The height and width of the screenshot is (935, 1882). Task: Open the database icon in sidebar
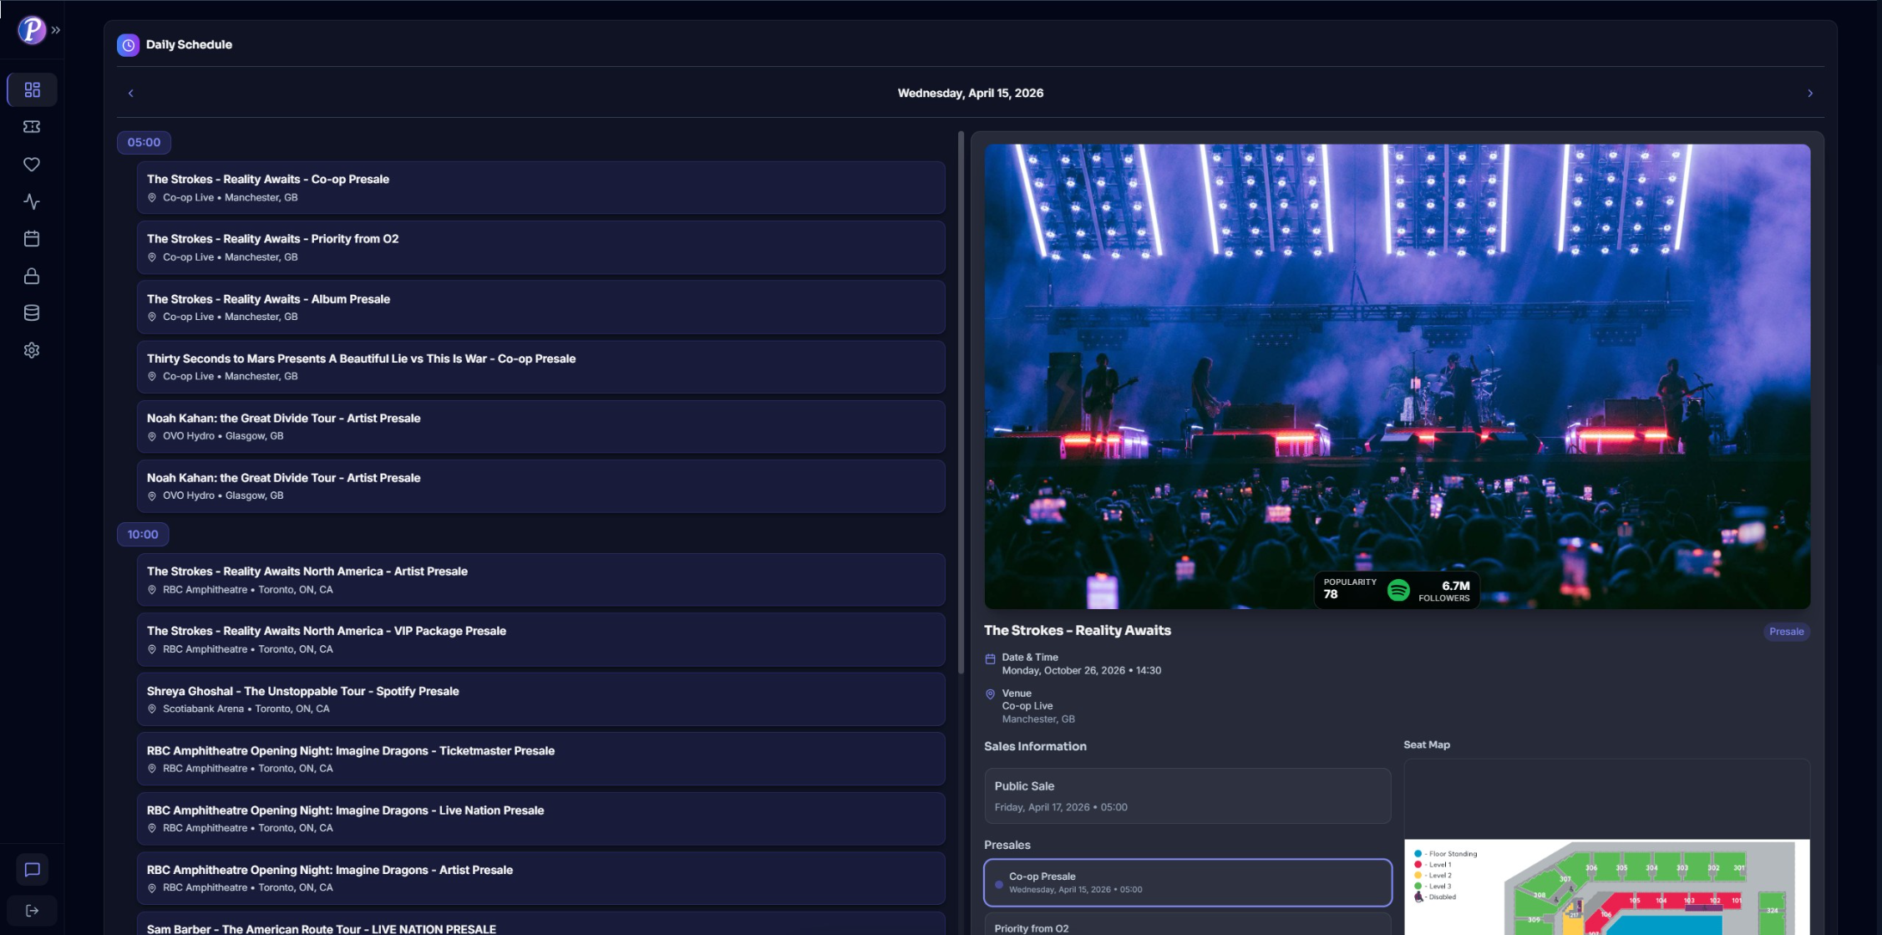[31, 313]
